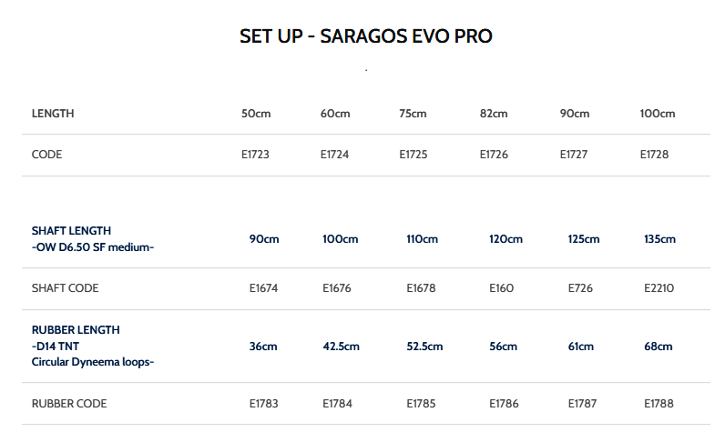
Task: Select shaft code E1674
Action: [x=263, y=288]
